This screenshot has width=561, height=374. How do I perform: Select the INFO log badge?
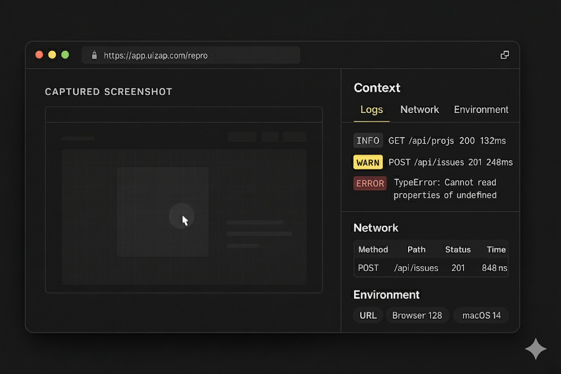point(368,140)
